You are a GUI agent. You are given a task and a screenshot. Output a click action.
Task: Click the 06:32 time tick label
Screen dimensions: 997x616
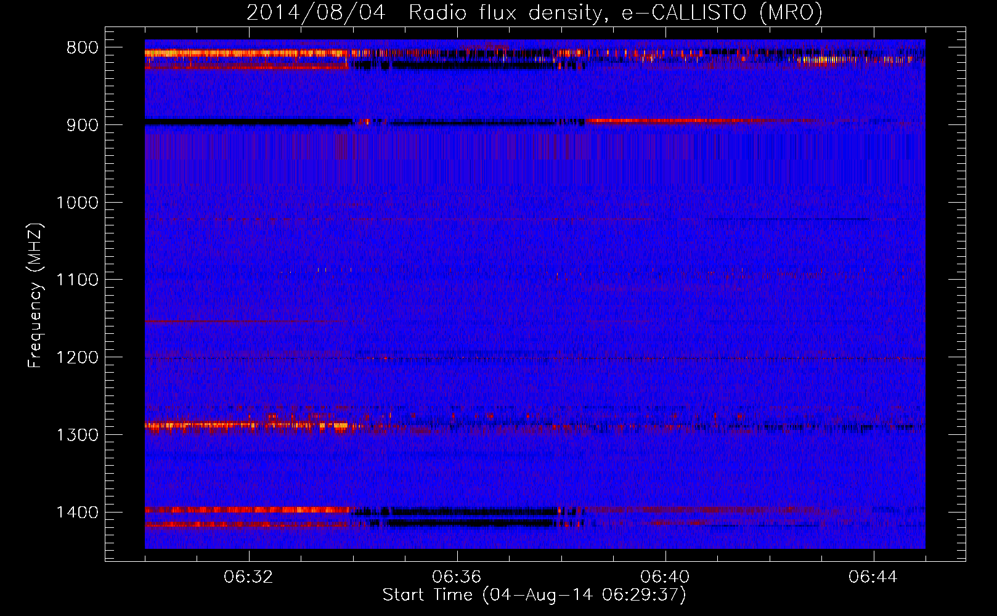point(248,577)
